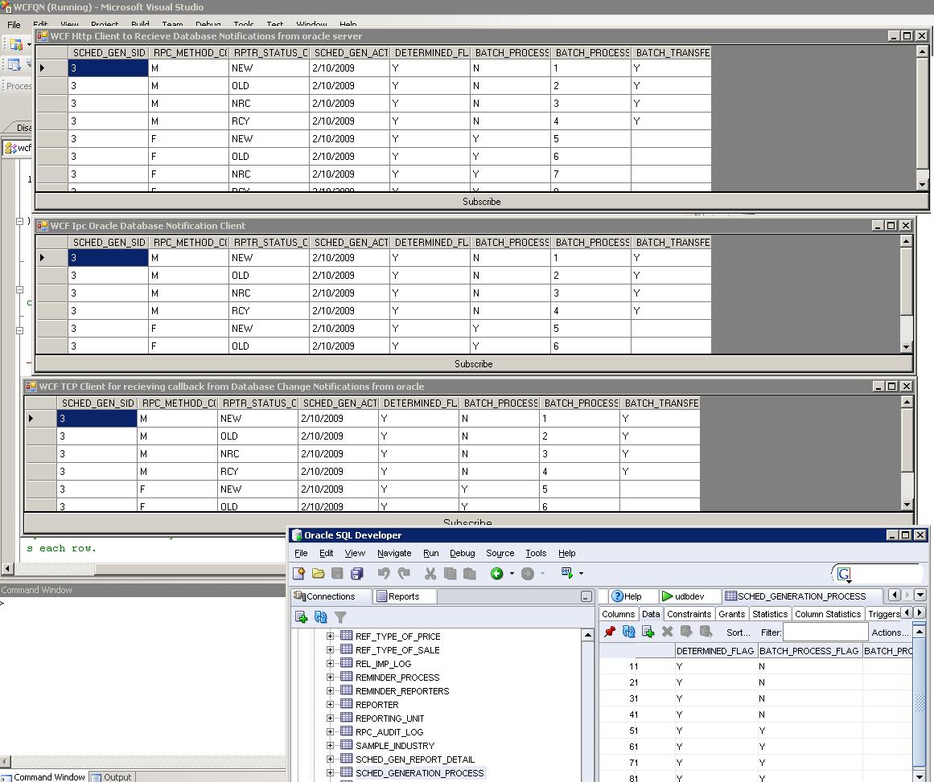Screen dimensions: 934x782
Task: Click the New file icon in SQL Developer
Action: (299, 573)
